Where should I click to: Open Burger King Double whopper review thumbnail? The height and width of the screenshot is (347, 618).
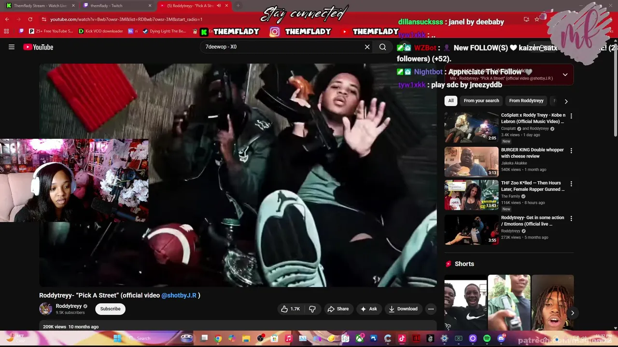pos(471,162)
